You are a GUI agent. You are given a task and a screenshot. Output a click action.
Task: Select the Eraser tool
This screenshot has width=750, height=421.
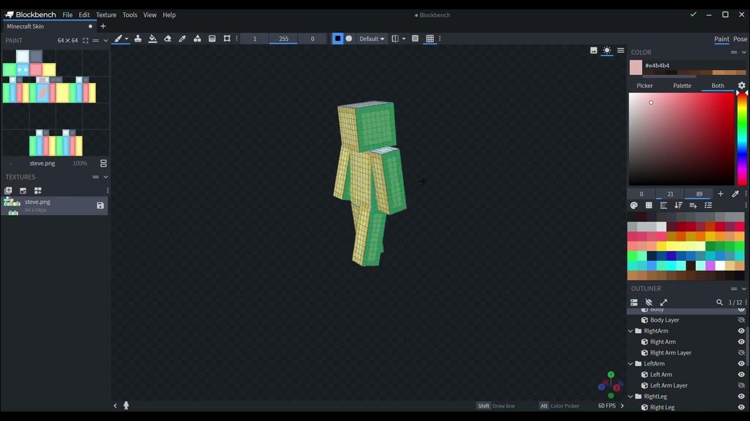pyautogui.click(x=168, y=39)
